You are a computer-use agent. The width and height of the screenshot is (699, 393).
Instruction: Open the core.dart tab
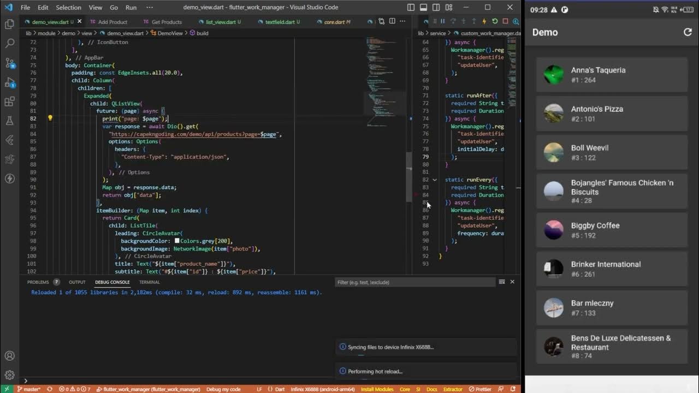pos(334,22)
